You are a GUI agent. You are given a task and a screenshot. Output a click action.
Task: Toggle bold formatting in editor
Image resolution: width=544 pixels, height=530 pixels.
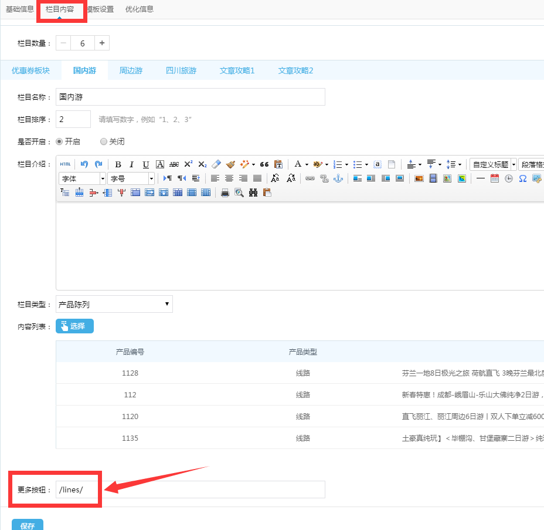(x=118, y=164)
